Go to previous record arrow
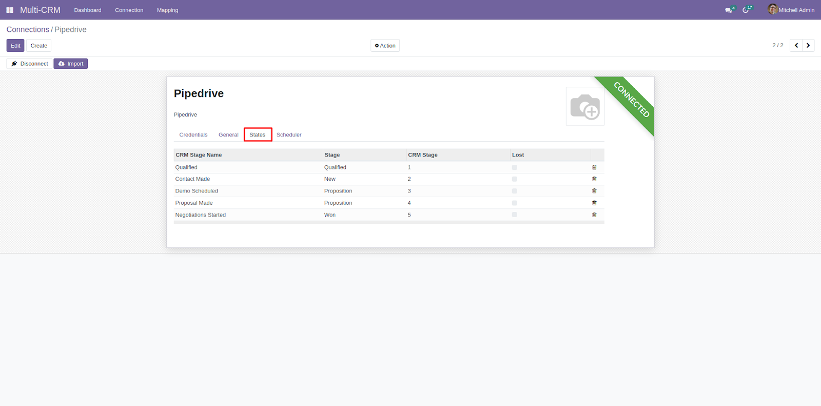Screen dimensions: 821x406 pos(796,46)
